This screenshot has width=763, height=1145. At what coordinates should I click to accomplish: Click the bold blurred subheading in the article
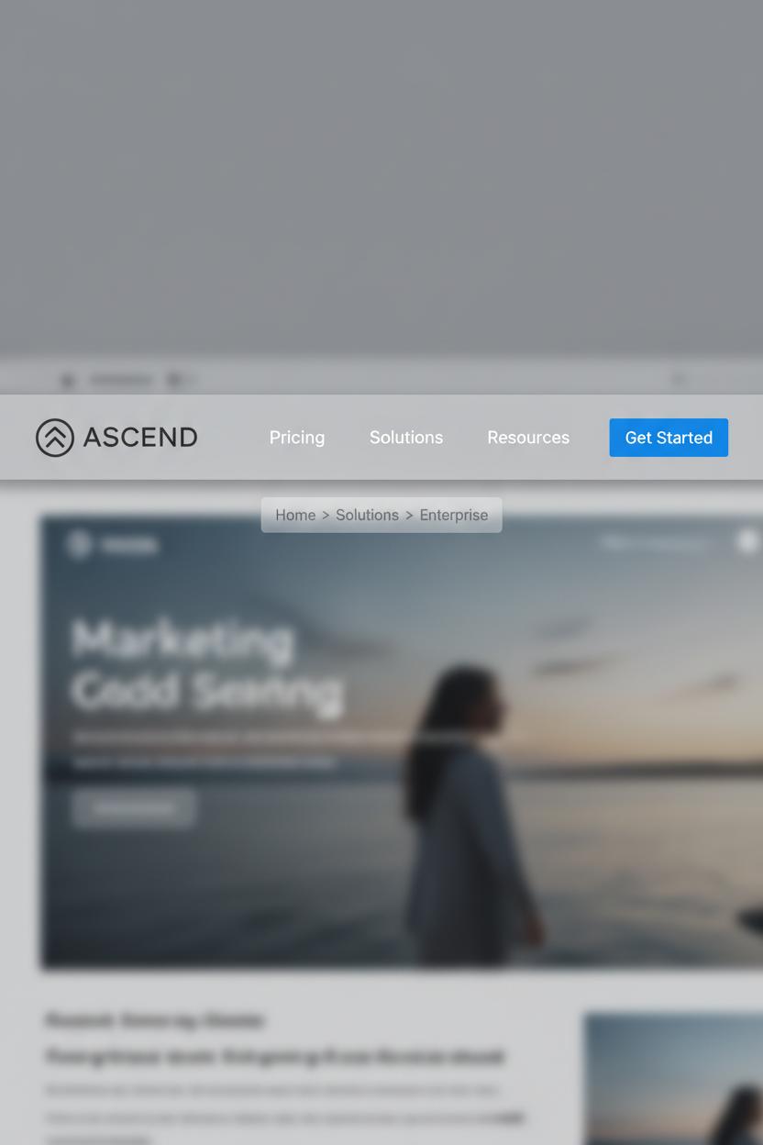coord(275,1057)
